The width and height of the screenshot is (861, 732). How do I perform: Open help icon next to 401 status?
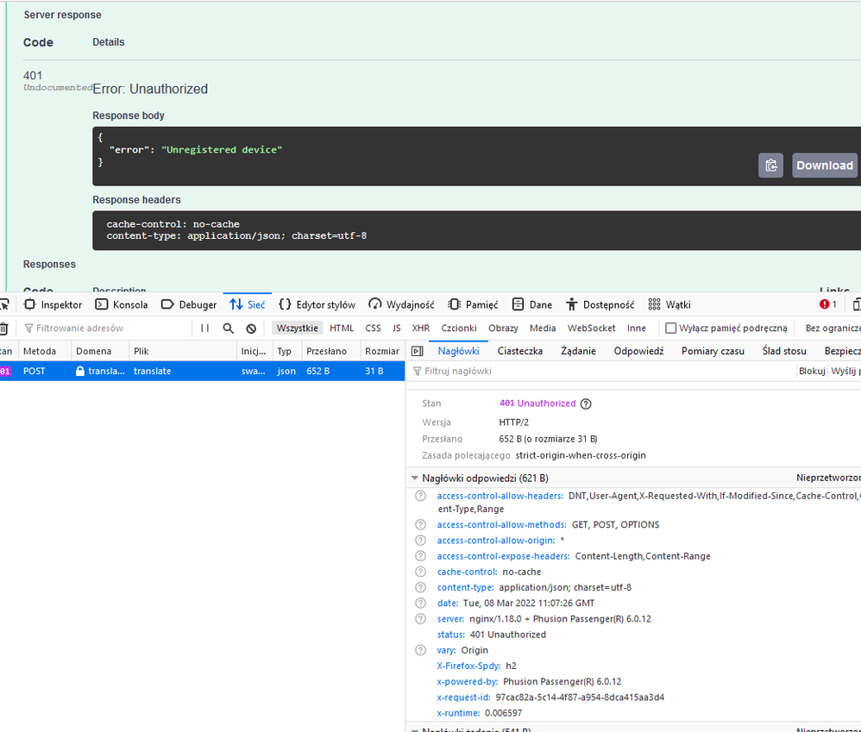(x=587, y=404)
